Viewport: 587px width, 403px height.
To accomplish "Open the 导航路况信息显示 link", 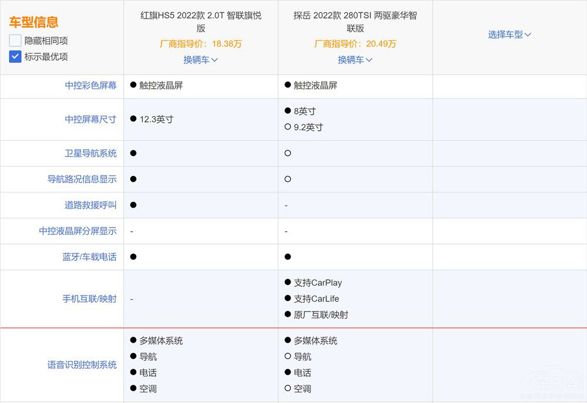I will (x=82, y=180).
